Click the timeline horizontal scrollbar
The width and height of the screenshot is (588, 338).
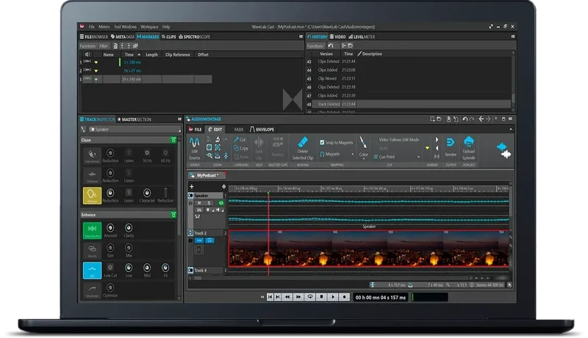click(330, 278)
